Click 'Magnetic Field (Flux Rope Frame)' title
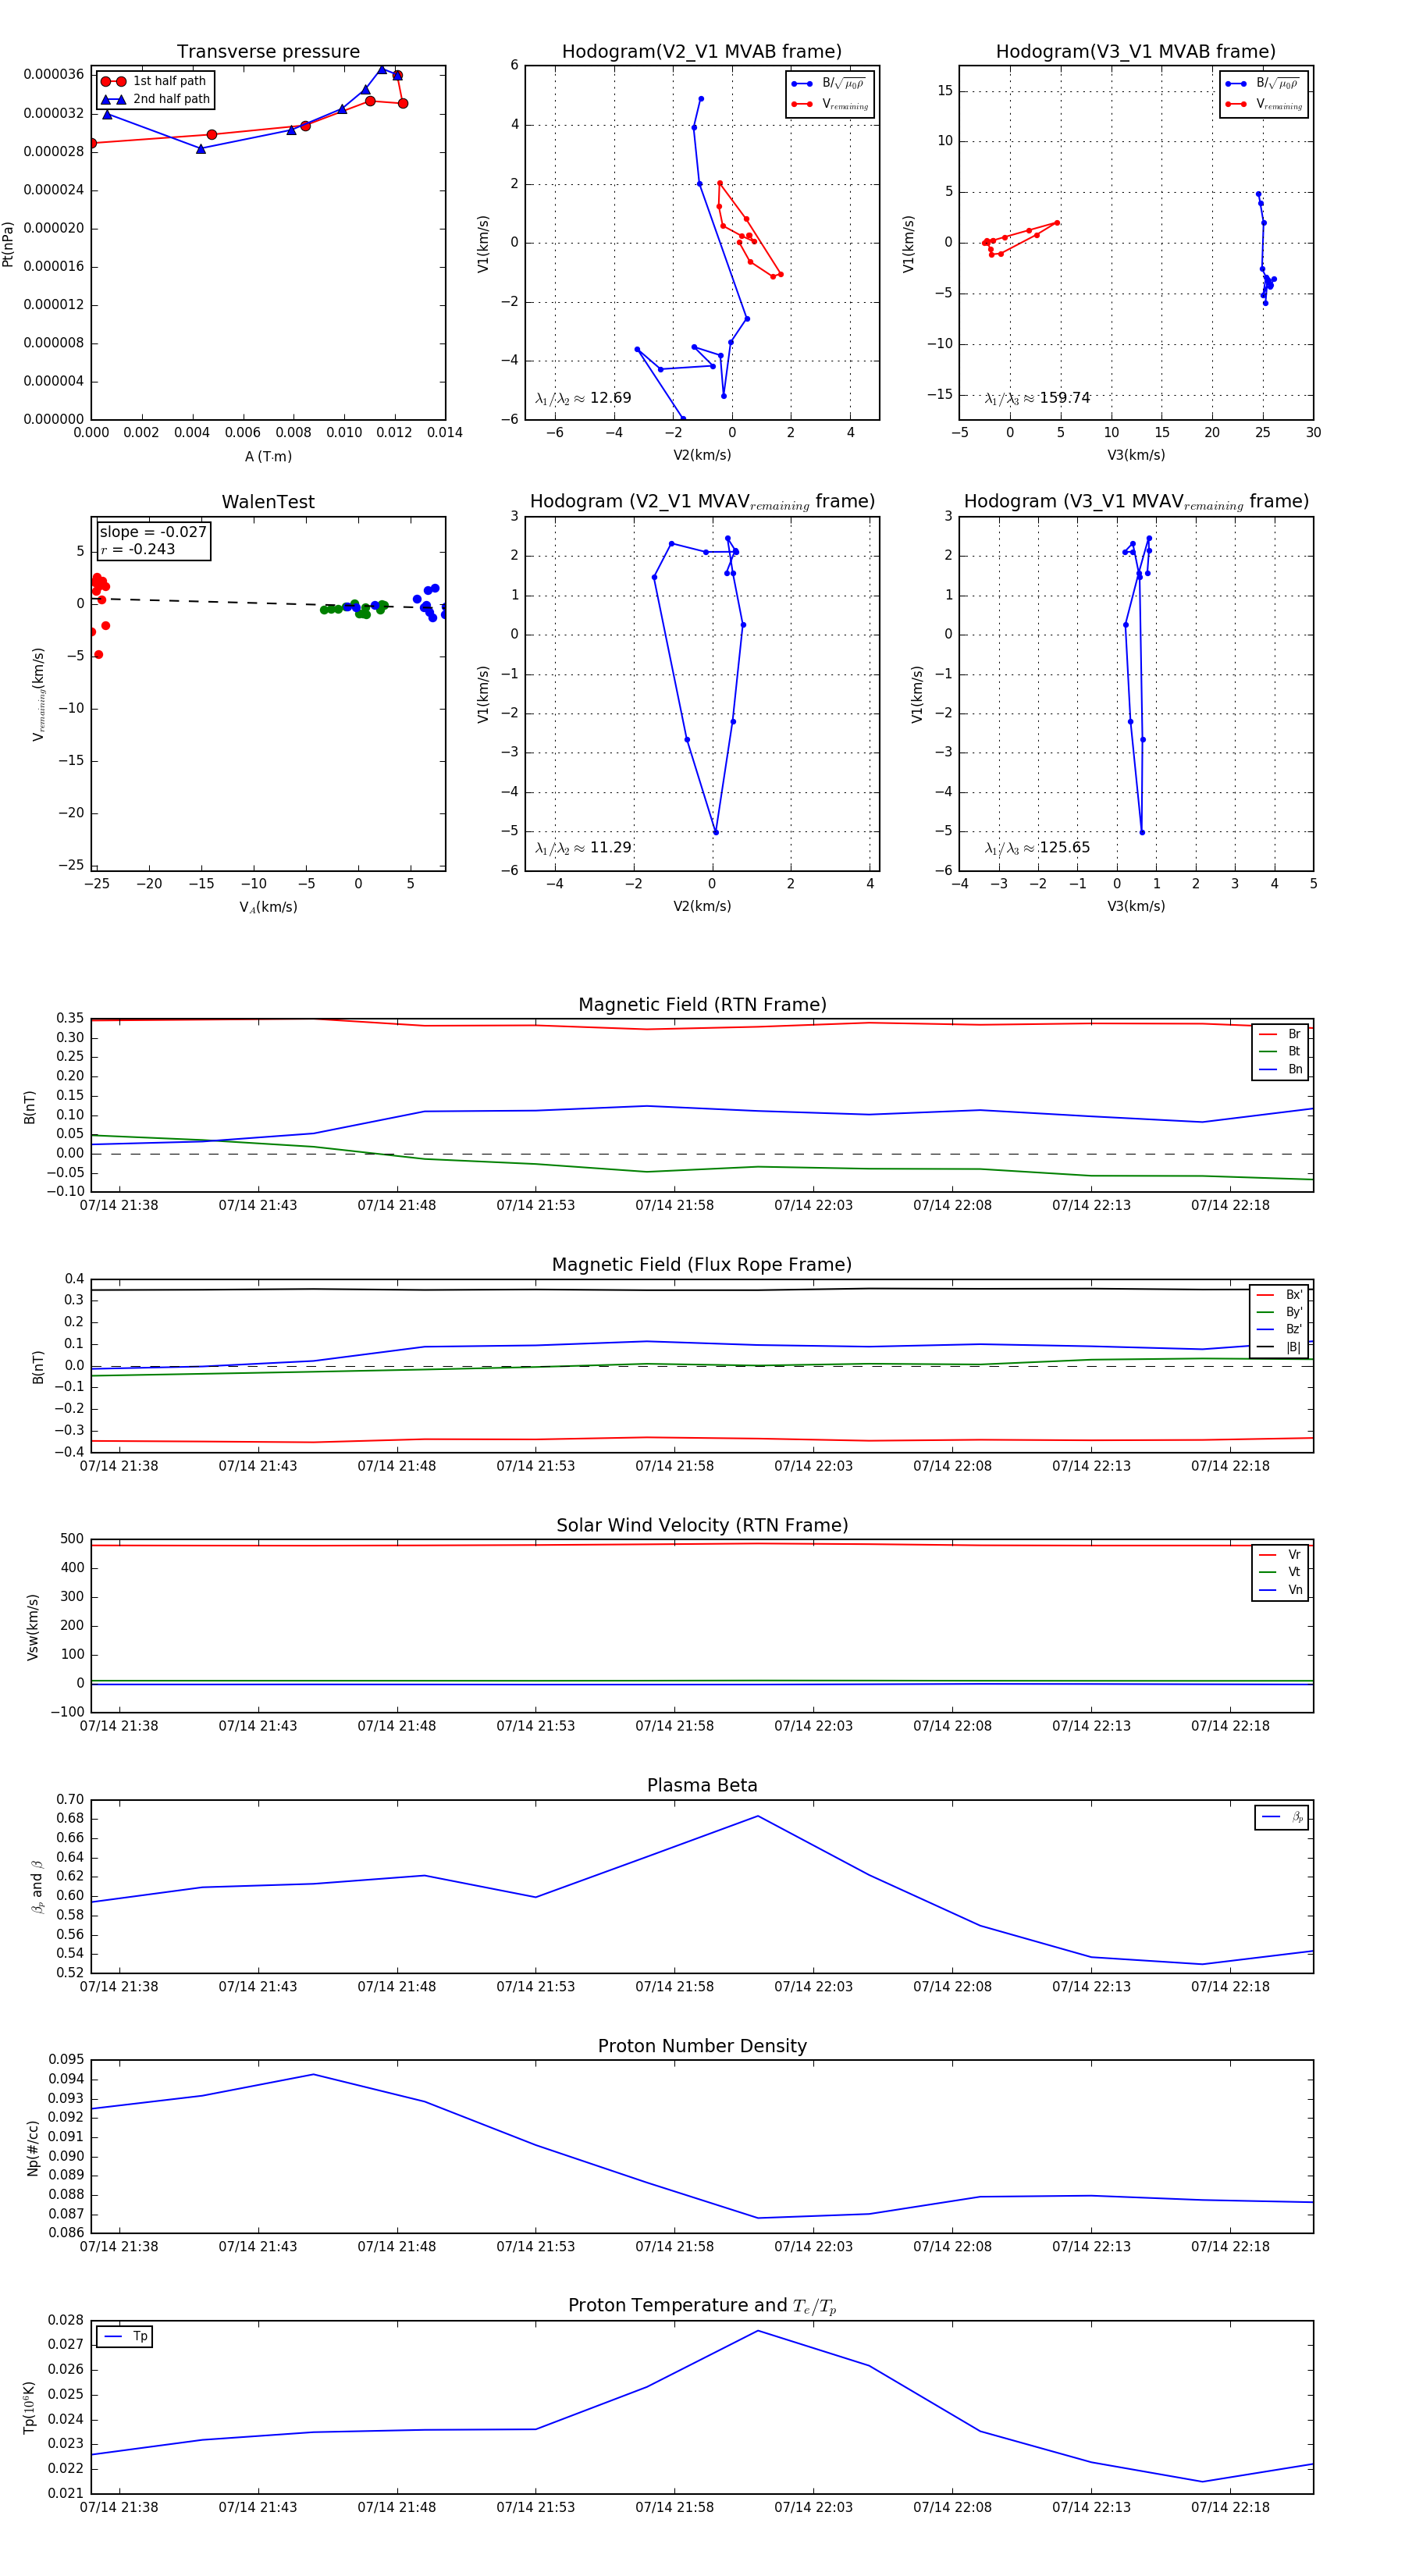 (x=702, y=1265)
